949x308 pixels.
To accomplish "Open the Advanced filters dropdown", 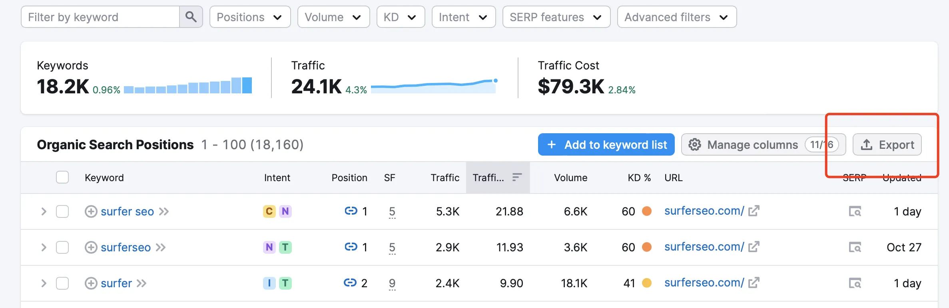I will click(x=677, y=17).
